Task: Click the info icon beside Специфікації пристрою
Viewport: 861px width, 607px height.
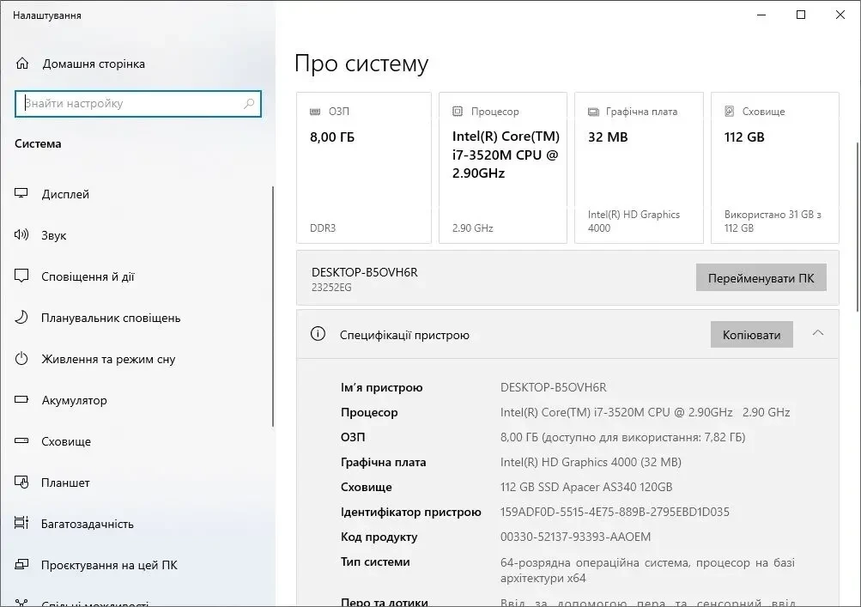Action: click(318, 334)
